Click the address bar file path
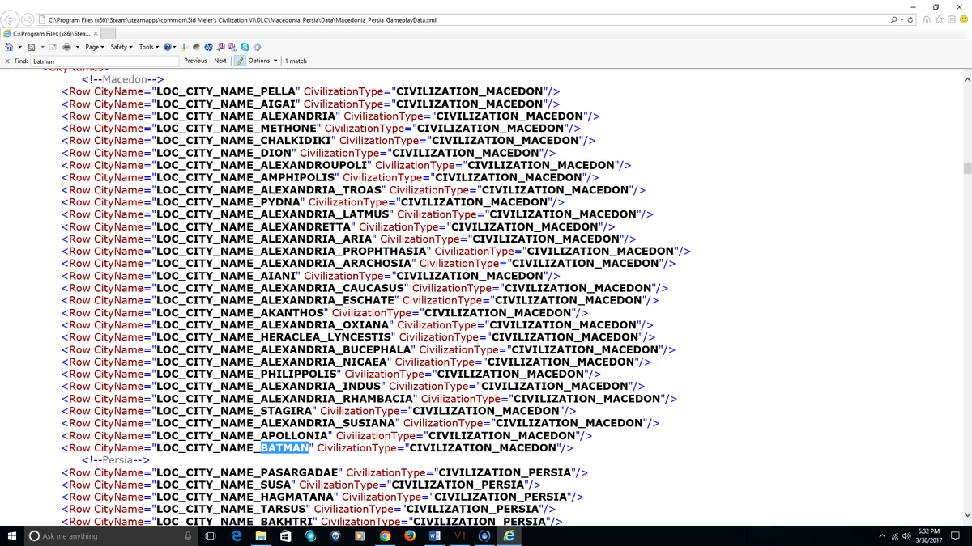 click(x=242, y=20)
